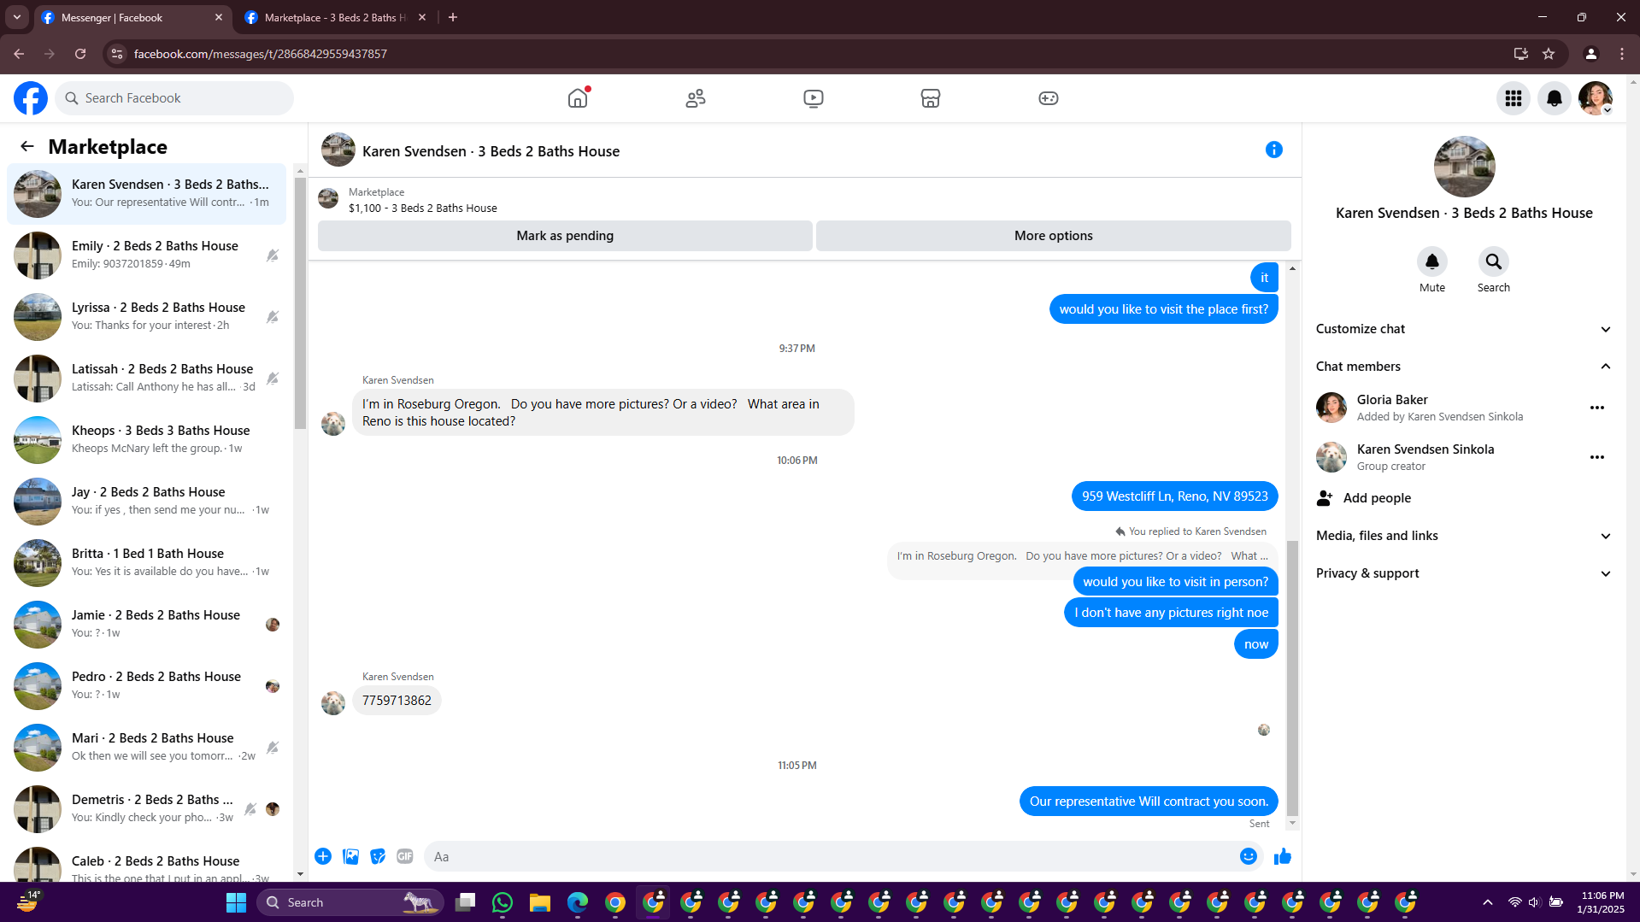The height and width of the screenshot is (922, 1640).
Task: Open options for Gloria Baker member
Action: point(1597,408)
